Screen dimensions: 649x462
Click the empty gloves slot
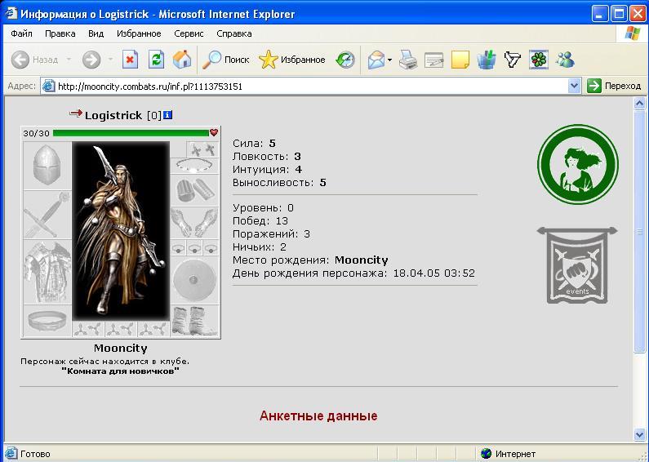pos(194,223)
